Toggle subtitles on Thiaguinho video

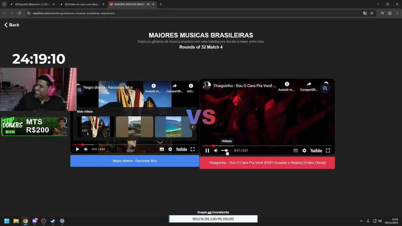pyautogui.click(x=296, y=151)
